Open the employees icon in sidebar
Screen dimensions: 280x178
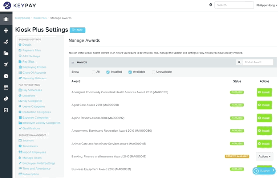(x=6, y=31)
